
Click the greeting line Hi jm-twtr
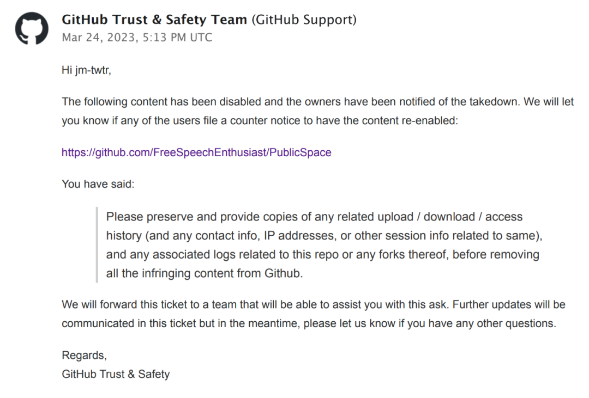86,70
